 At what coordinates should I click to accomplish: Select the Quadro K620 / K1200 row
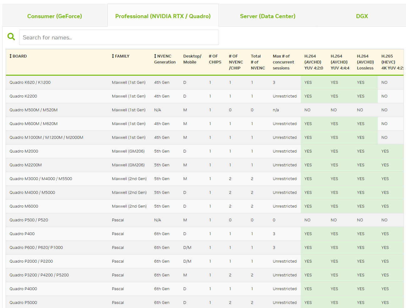[x=30, y=83]
